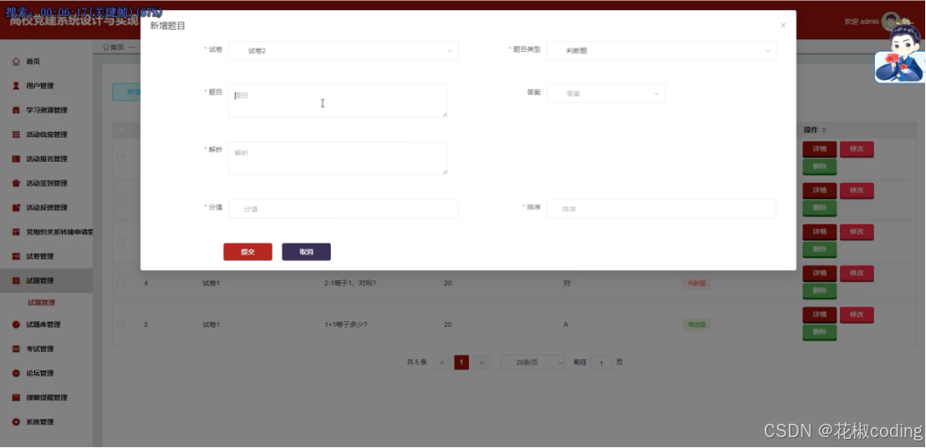This screenshot has height=448, width=926.
Task: Check the box for row 5 试卷1
Action: [120, 325]
